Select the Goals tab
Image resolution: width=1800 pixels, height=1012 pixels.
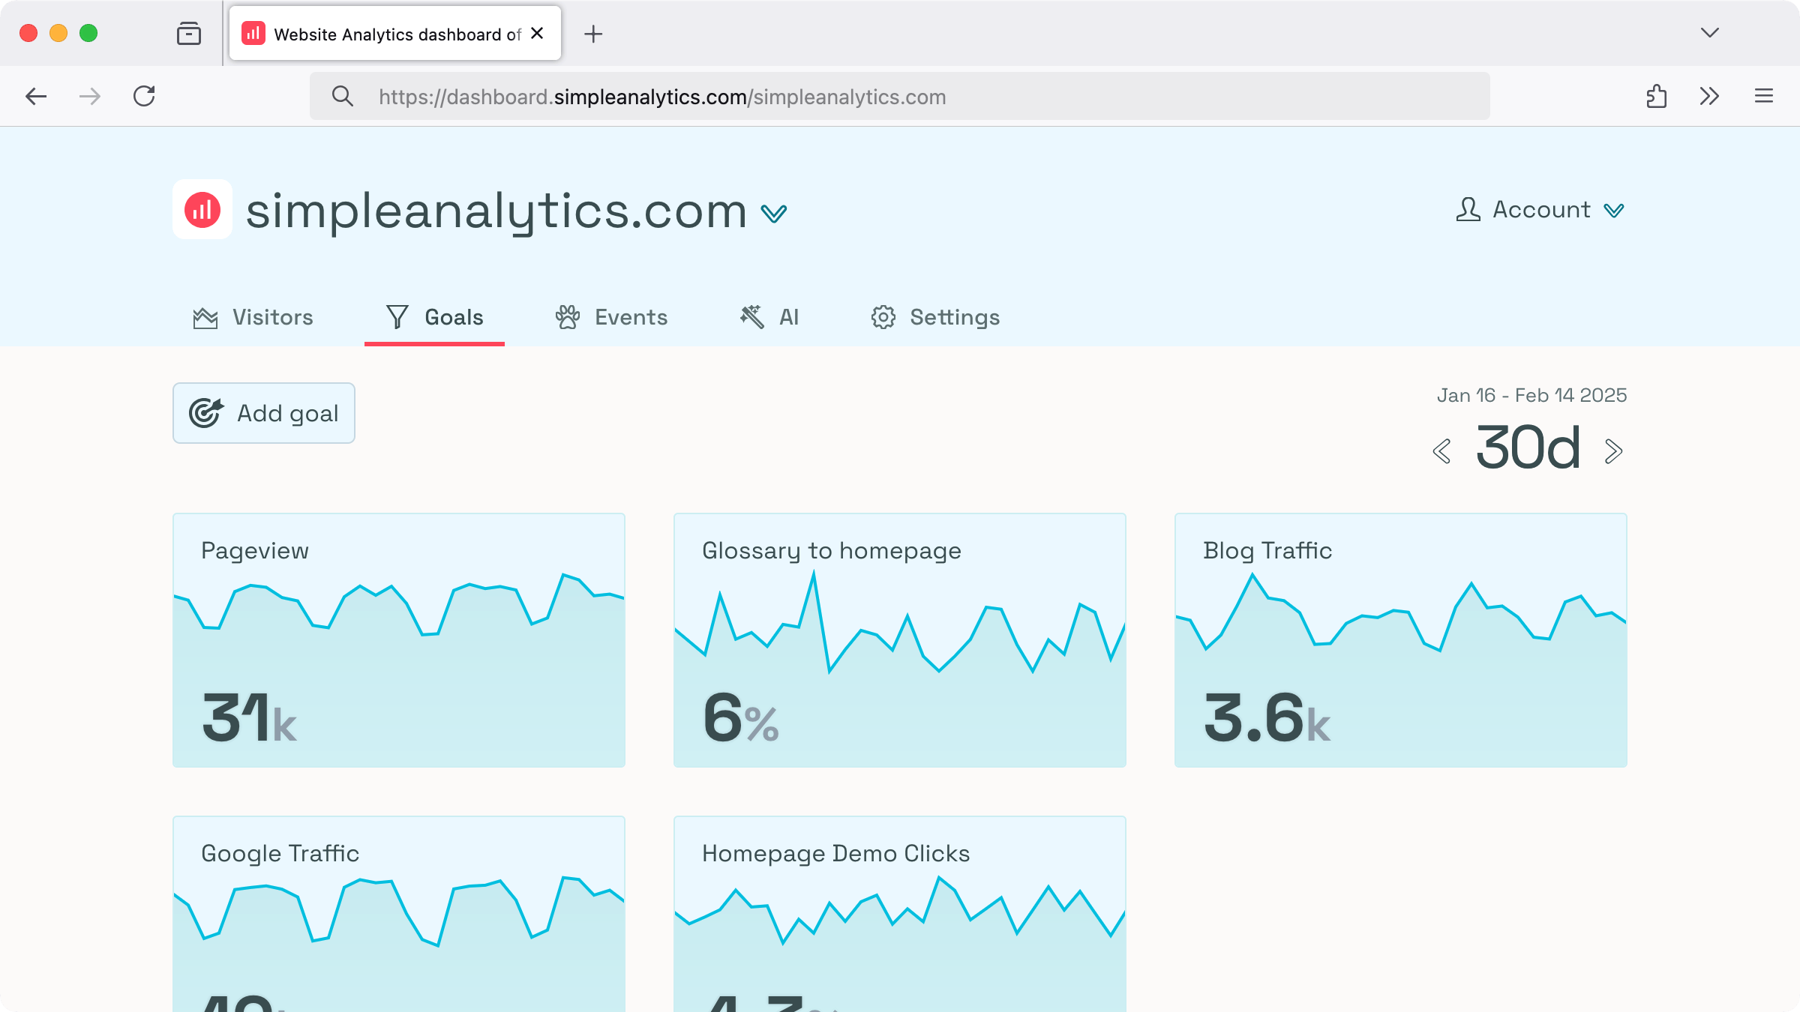point(434,317)
